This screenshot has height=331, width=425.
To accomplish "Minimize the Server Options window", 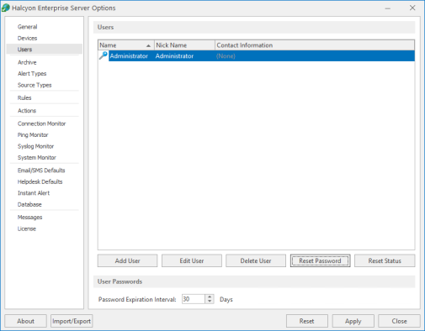I will 388,8.
